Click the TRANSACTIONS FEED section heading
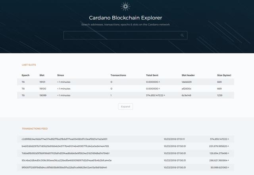Screen dimensions: 254x175 [x=35, y=128]
